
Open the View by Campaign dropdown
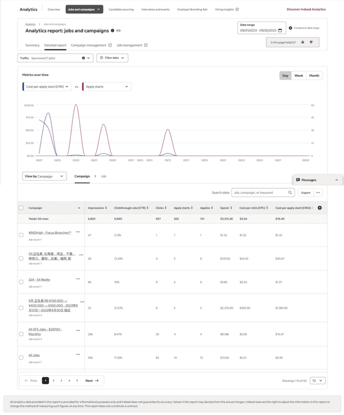[x=44, y=176]
